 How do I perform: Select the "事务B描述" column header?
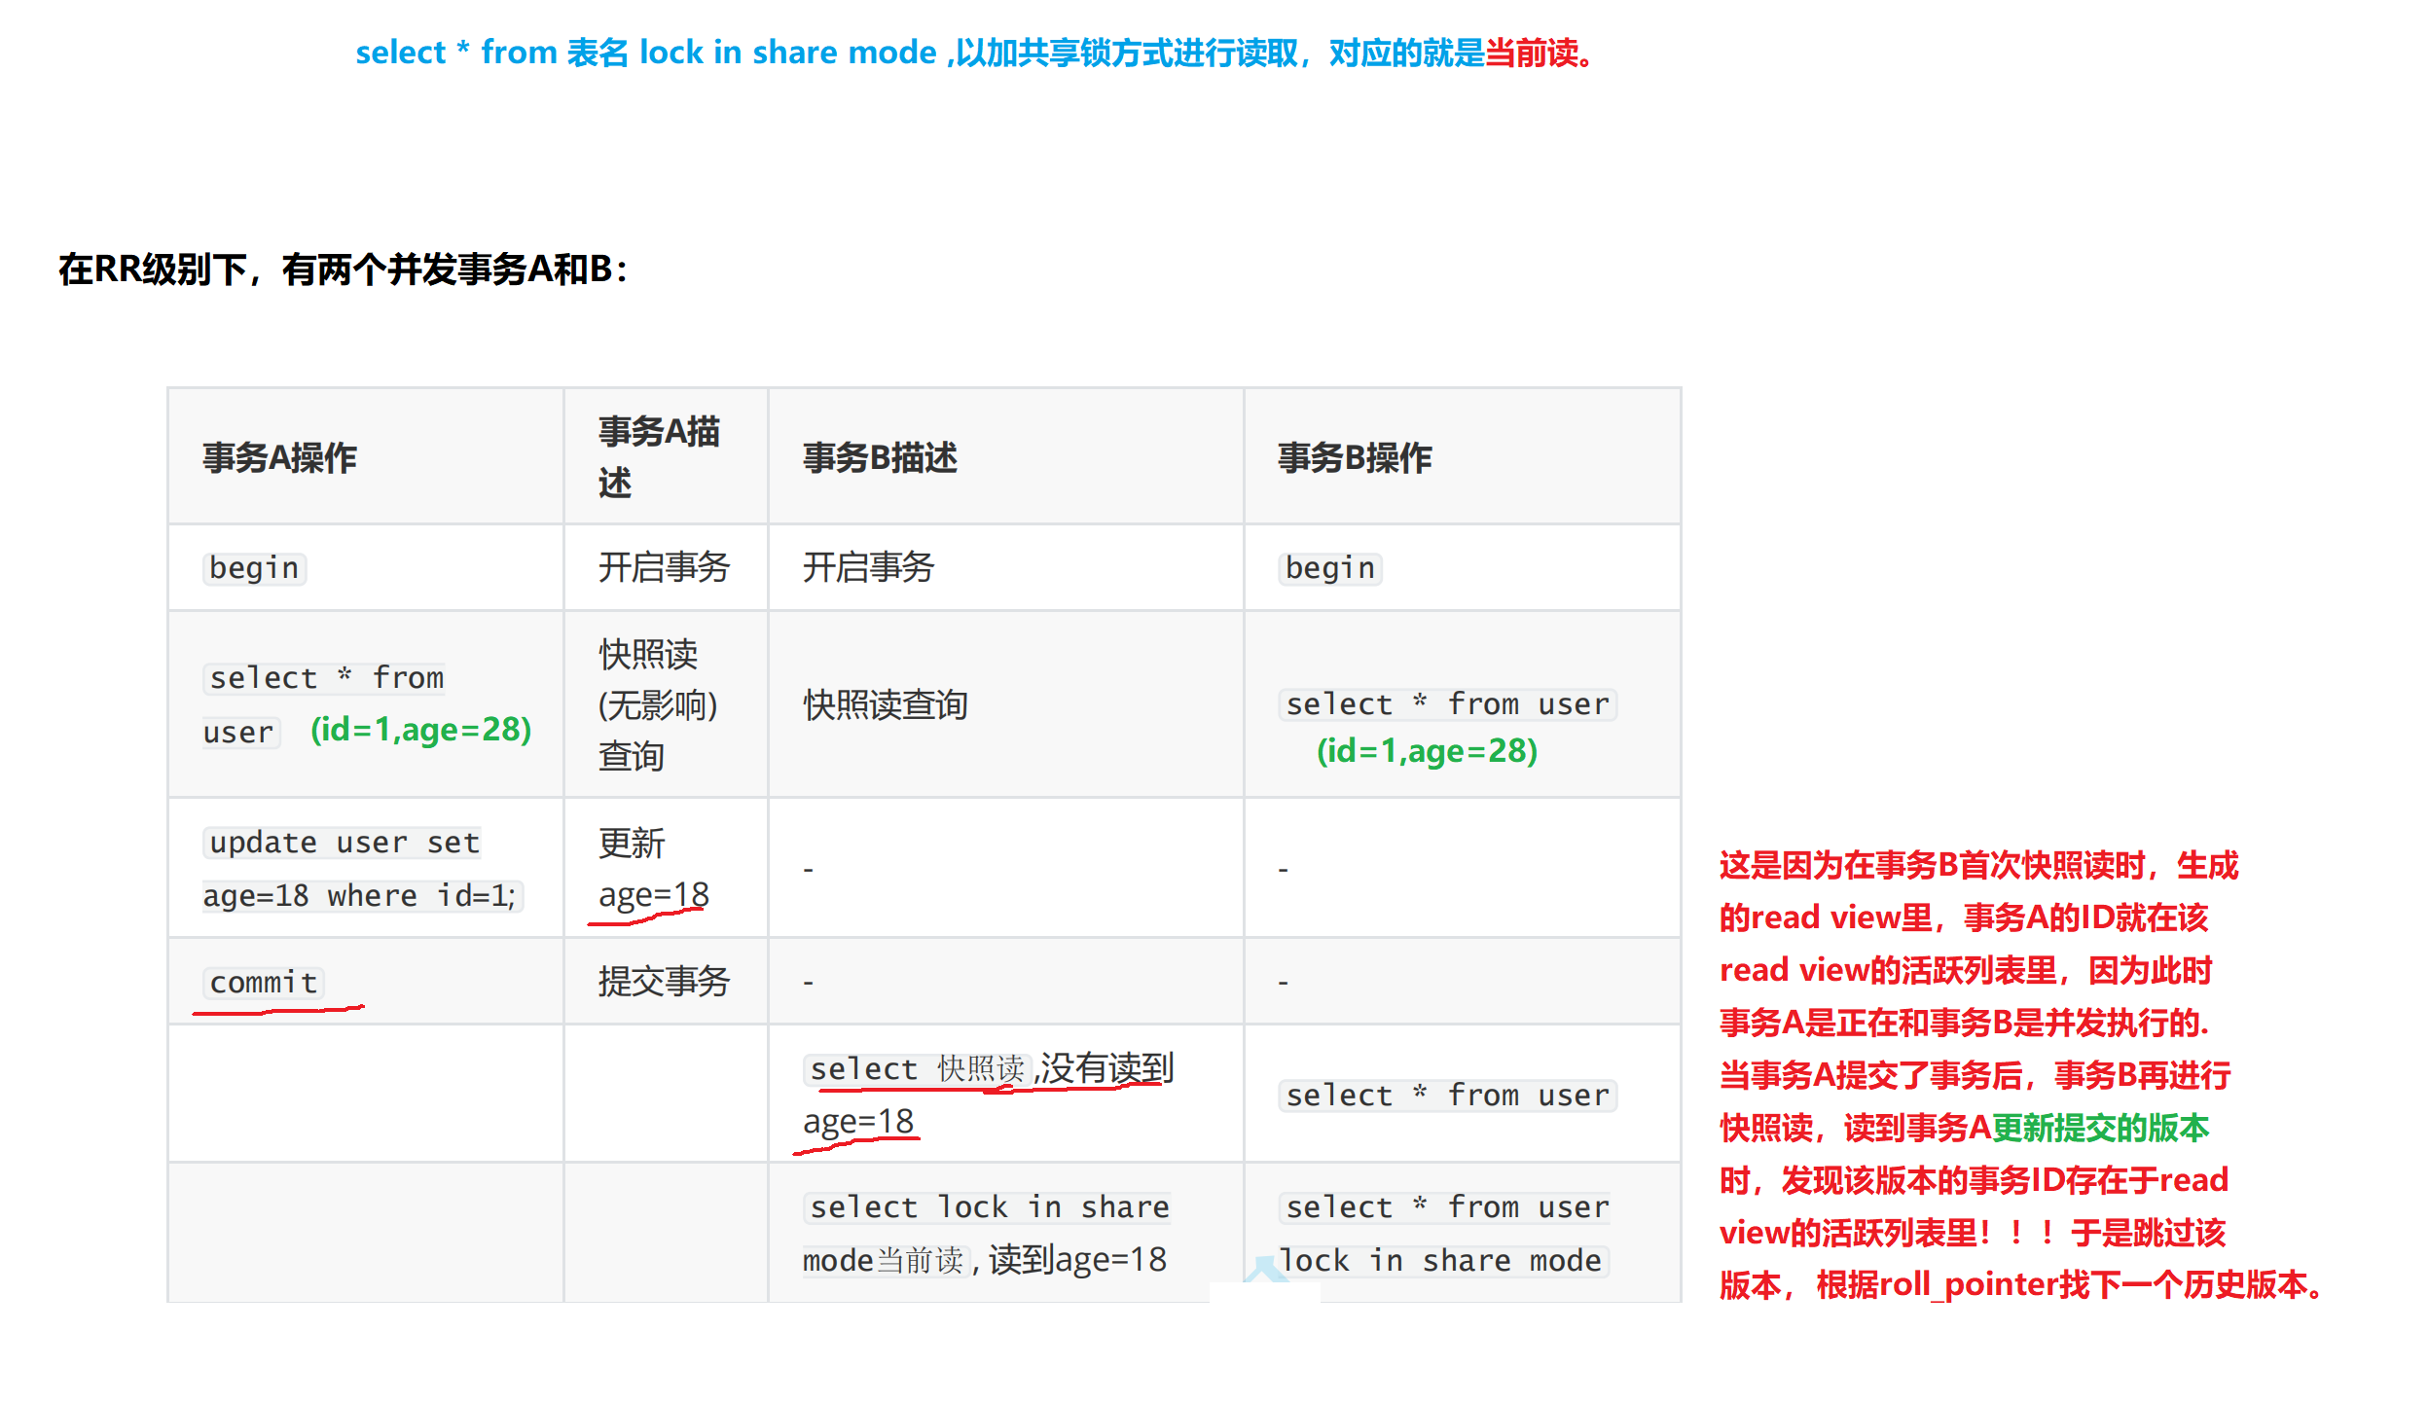pos(879,457)
